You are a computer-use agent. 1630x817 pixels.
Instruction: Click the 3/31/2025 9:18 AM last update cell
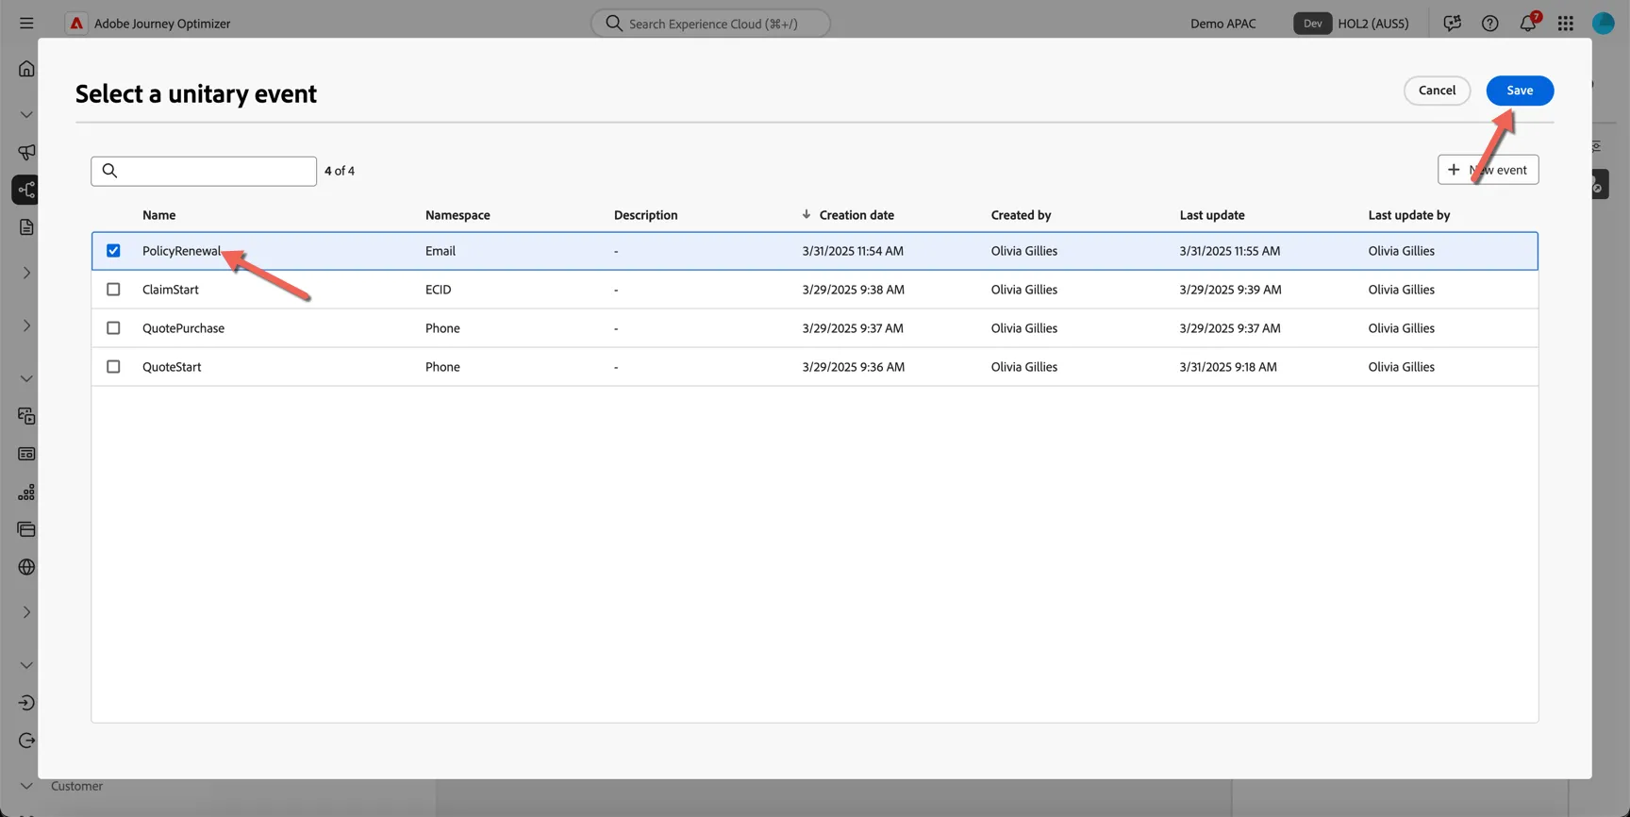pos(1228,367)
